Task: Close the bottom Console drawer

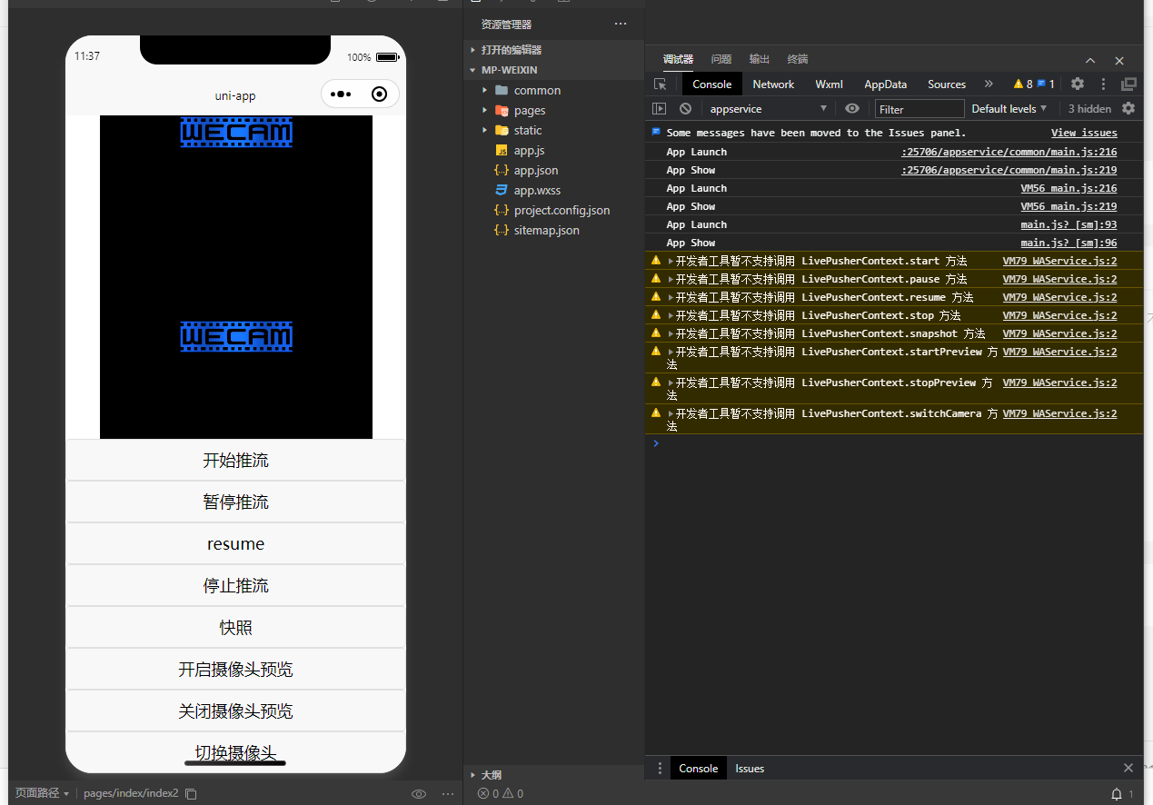Action: pyautogui.click(x=1128, y=769)
